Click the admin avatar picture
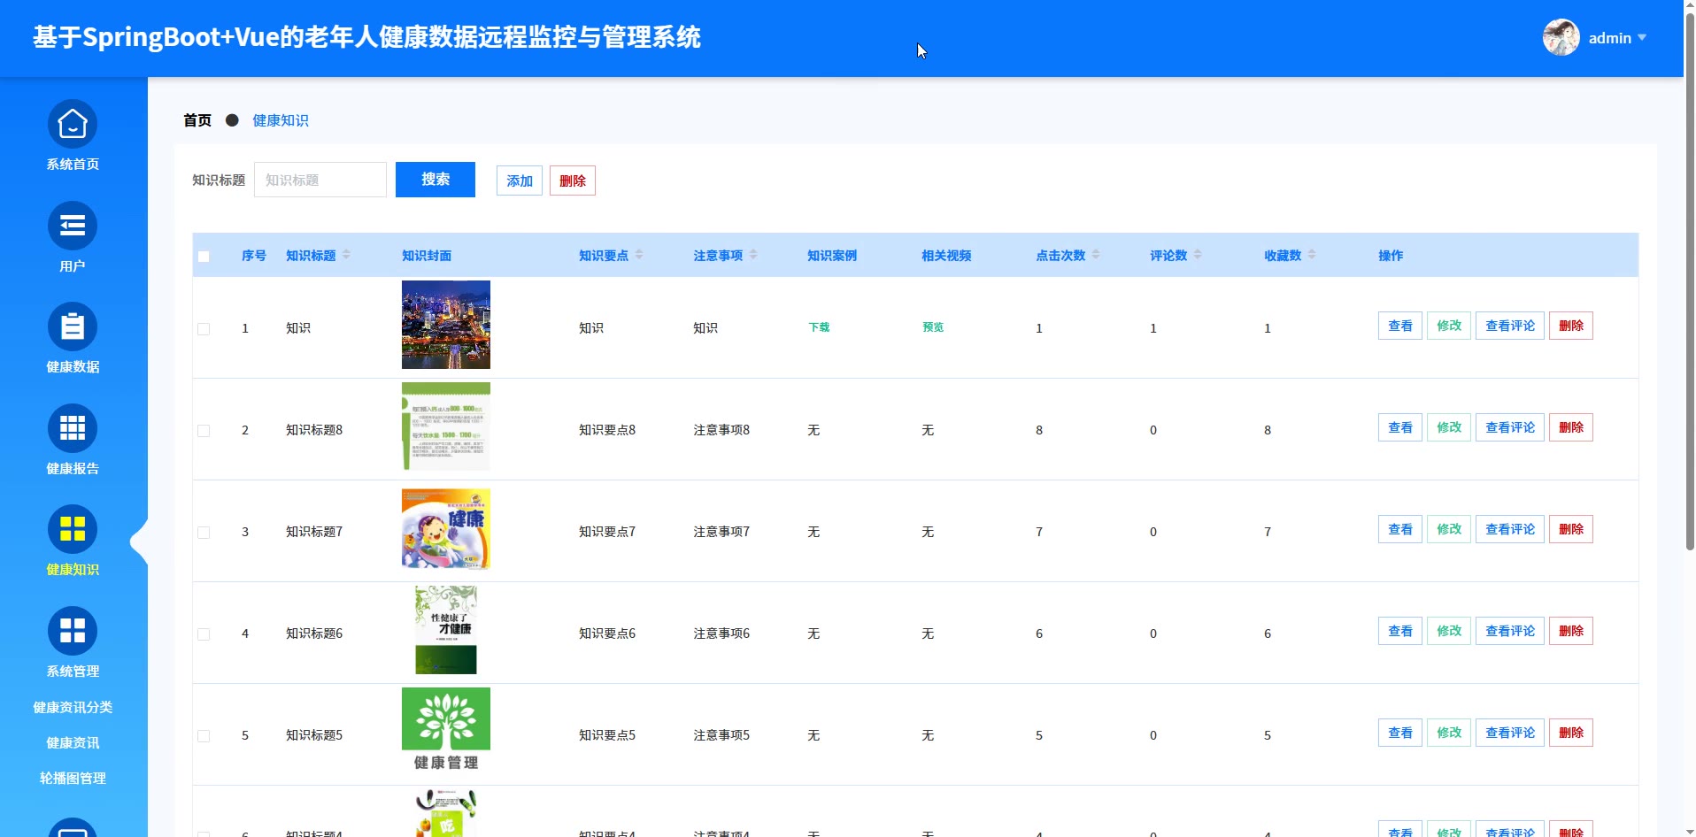Image resolution: width=1696 pixels, height=837 pixels. (x=1561, y=38)
